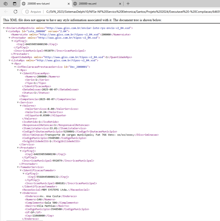This screenshot has width=220, height=221.
Task: Reload the current XML page
Action: [16, 11]
